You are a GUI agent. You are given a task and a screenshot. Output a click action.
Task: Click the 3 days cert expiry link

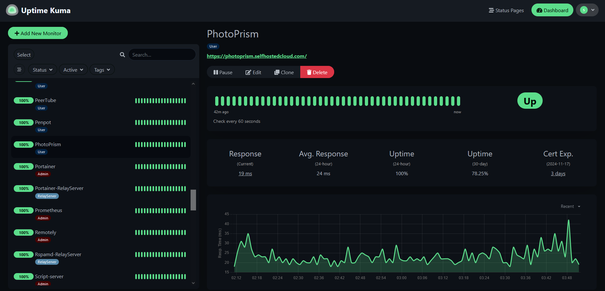pos(558,173)
